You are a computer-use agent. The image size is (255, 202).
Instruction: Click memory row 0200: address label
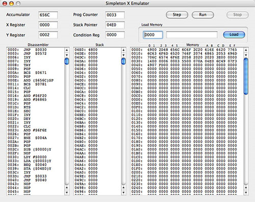coord(137,172)
